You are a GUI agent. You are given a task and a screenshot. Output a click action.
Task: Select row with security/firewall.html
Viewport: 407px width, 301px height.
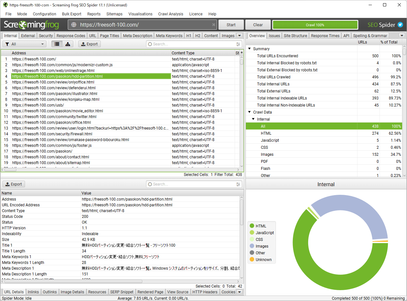point(120,134)
